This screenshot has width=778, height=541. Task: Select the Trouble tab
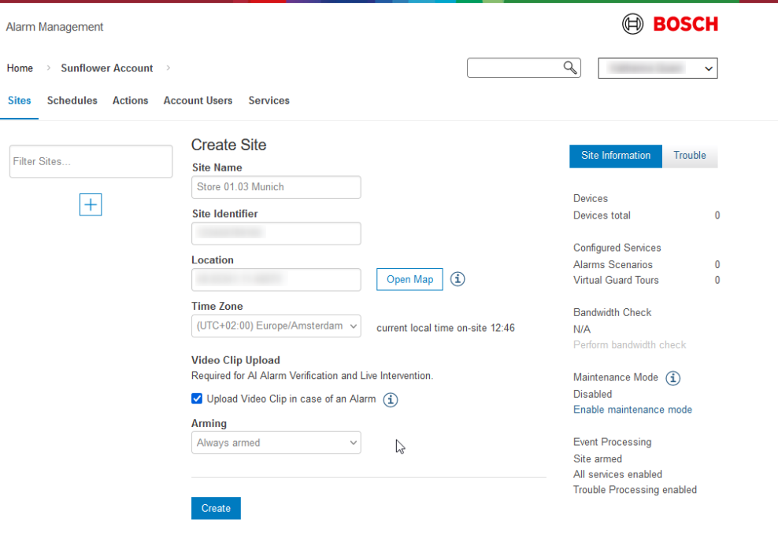(689, 156)
